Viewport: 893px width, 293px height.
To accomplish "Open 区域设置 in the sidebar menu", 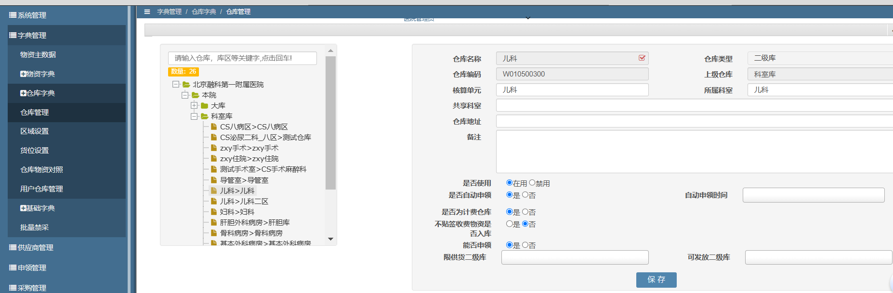I will (x=34, y=131).
